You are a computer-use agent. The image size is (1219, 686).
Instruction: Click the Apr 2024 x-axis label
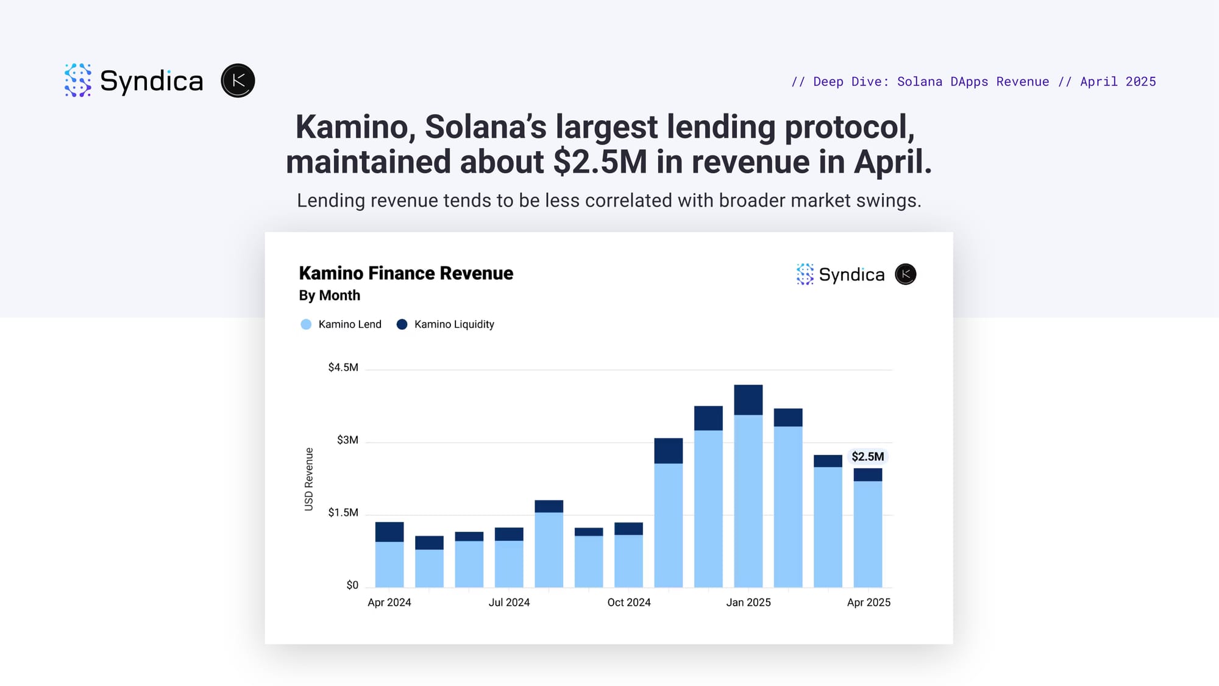(x=389, y=602)
